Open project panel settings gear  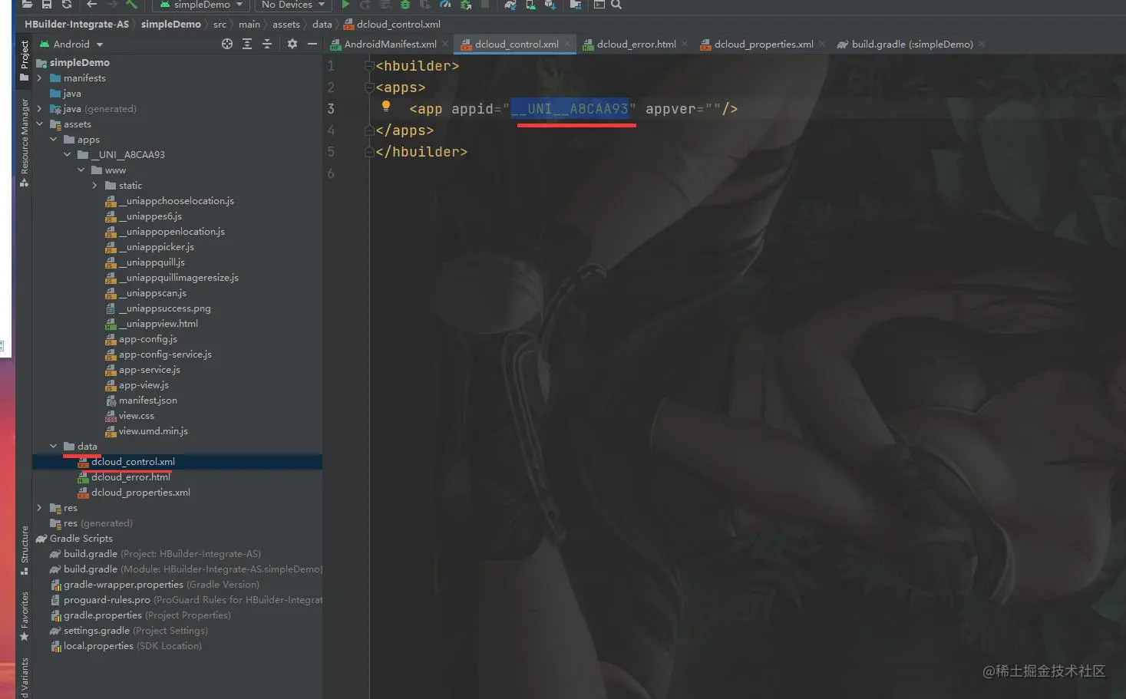292,44
